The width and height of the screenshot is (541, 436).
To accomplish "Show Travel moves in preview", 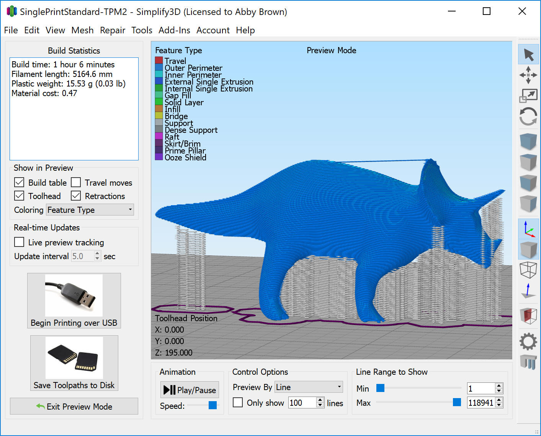I will click(x=76, y=182).
